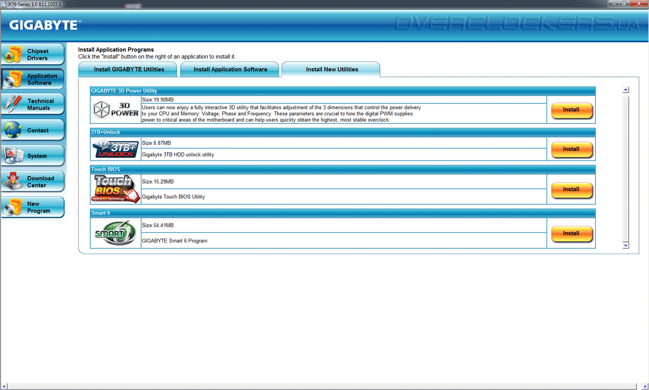Click the 3TB+Unlock section heading
649x390 pixels.
pos(105,132)
